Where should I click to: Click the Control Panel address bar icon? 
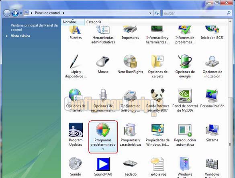(27, 13)
